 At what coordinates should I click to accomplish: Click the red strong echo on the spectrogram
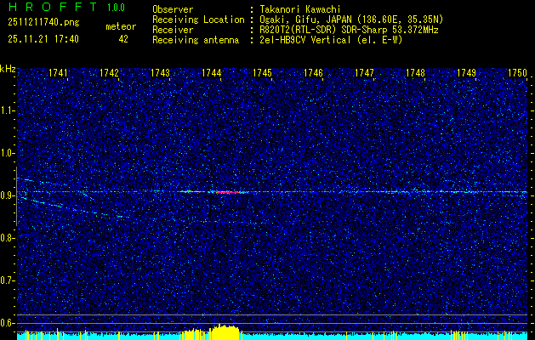[x=225, y=192]
